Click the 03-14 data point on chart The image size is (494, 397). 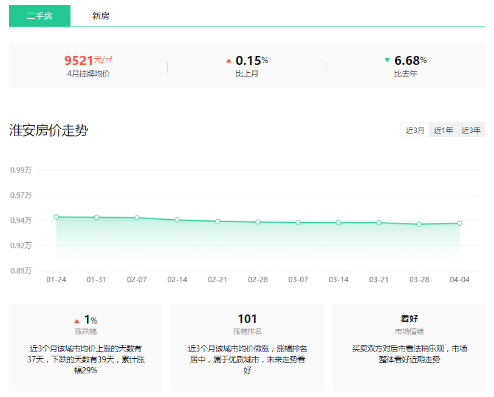click(338, 223)
